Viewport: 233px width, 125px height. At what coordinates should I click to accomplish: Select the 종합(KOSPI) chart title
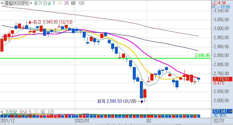pyautogui.click(x=16, y=3)
